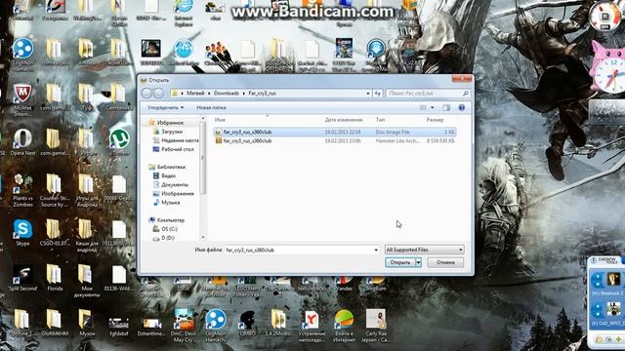Select the LIMBO desktop icon
The height and width of the screenshot is (351, 625).
point(247,323)
